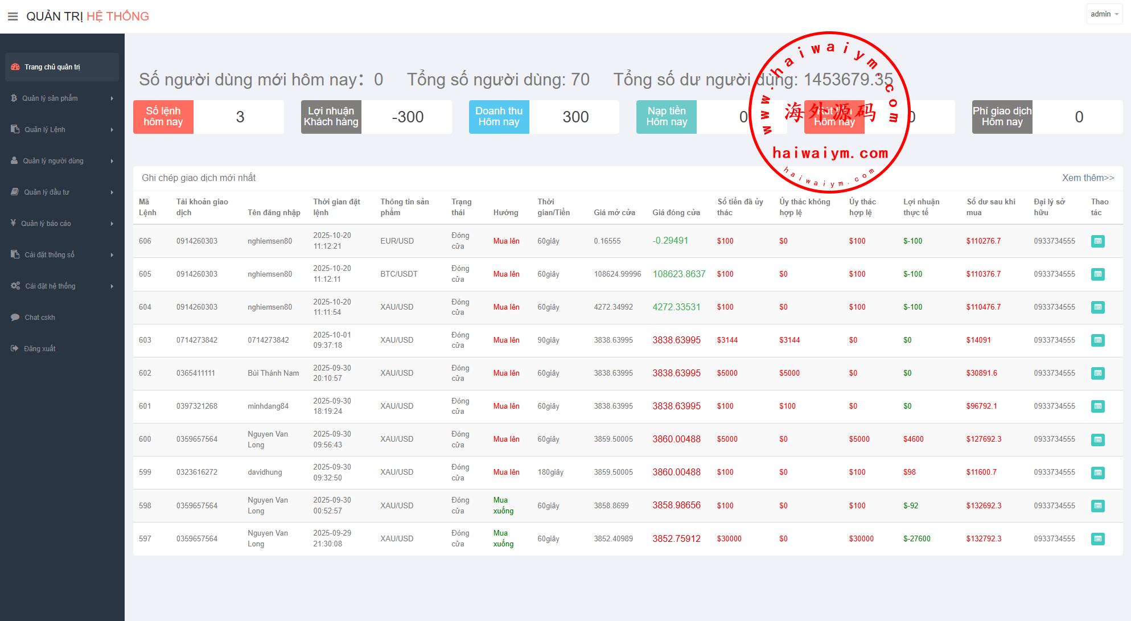1131x621 pixels.
Task: Expand the Quản lý Lệnh submenu arrow
Action: tap(112, 130)
